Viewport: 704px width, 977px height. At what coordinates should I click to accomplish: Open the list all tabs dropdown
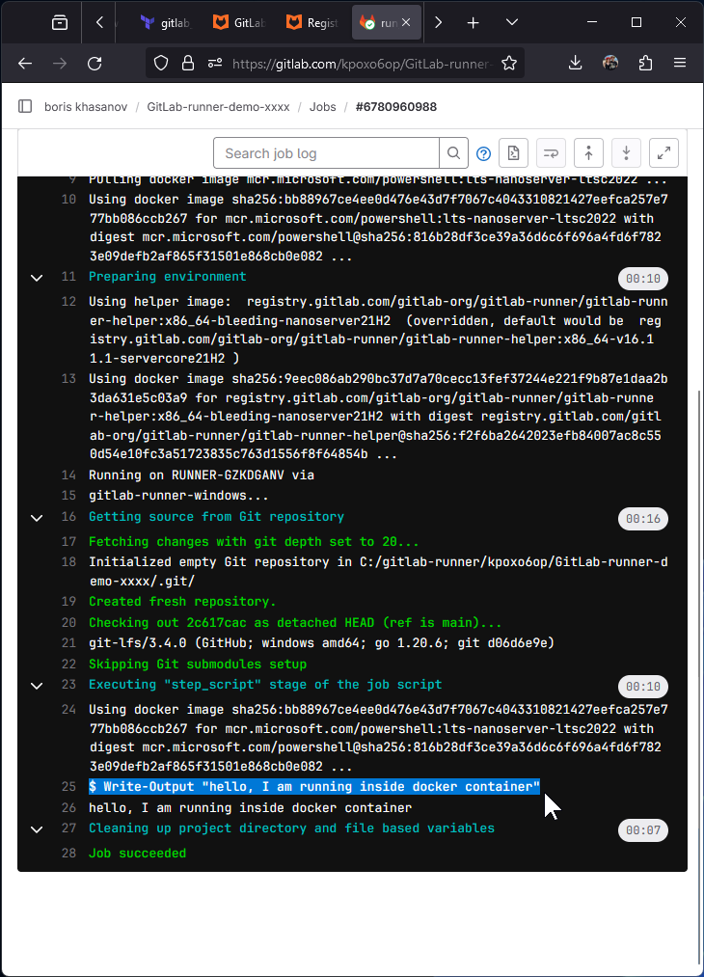click(x=512, y=22)
